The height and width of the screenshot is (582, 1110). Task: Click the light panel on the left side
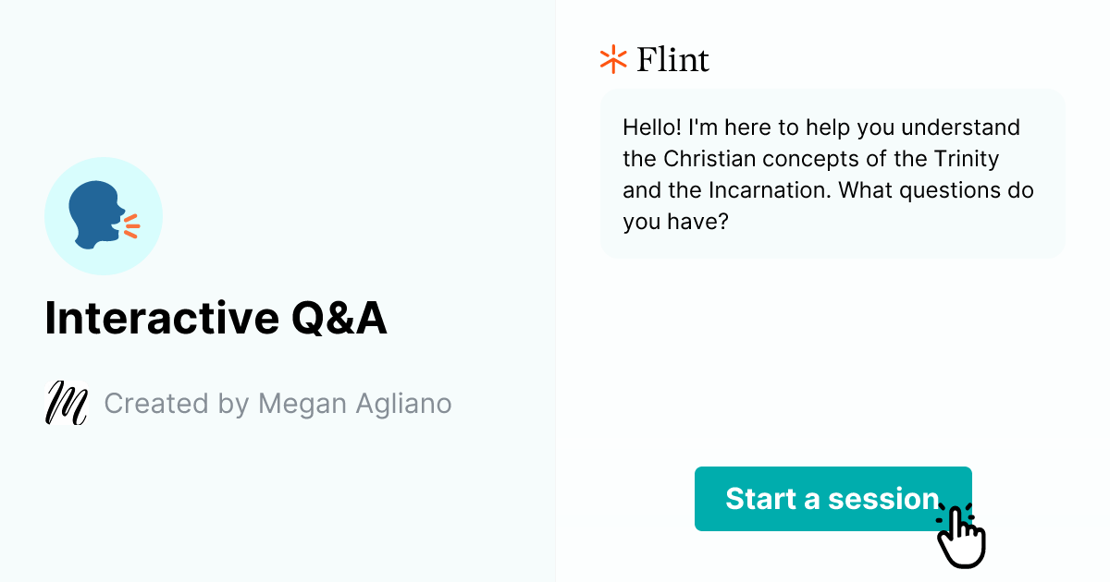click(277, 508)
